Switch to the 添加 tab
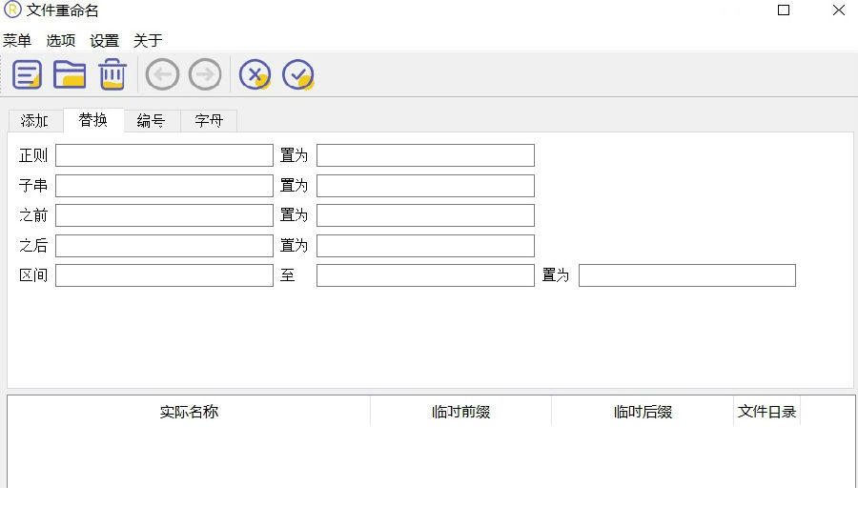This screenshot has width=858, height=507. (x=35, y=121)
